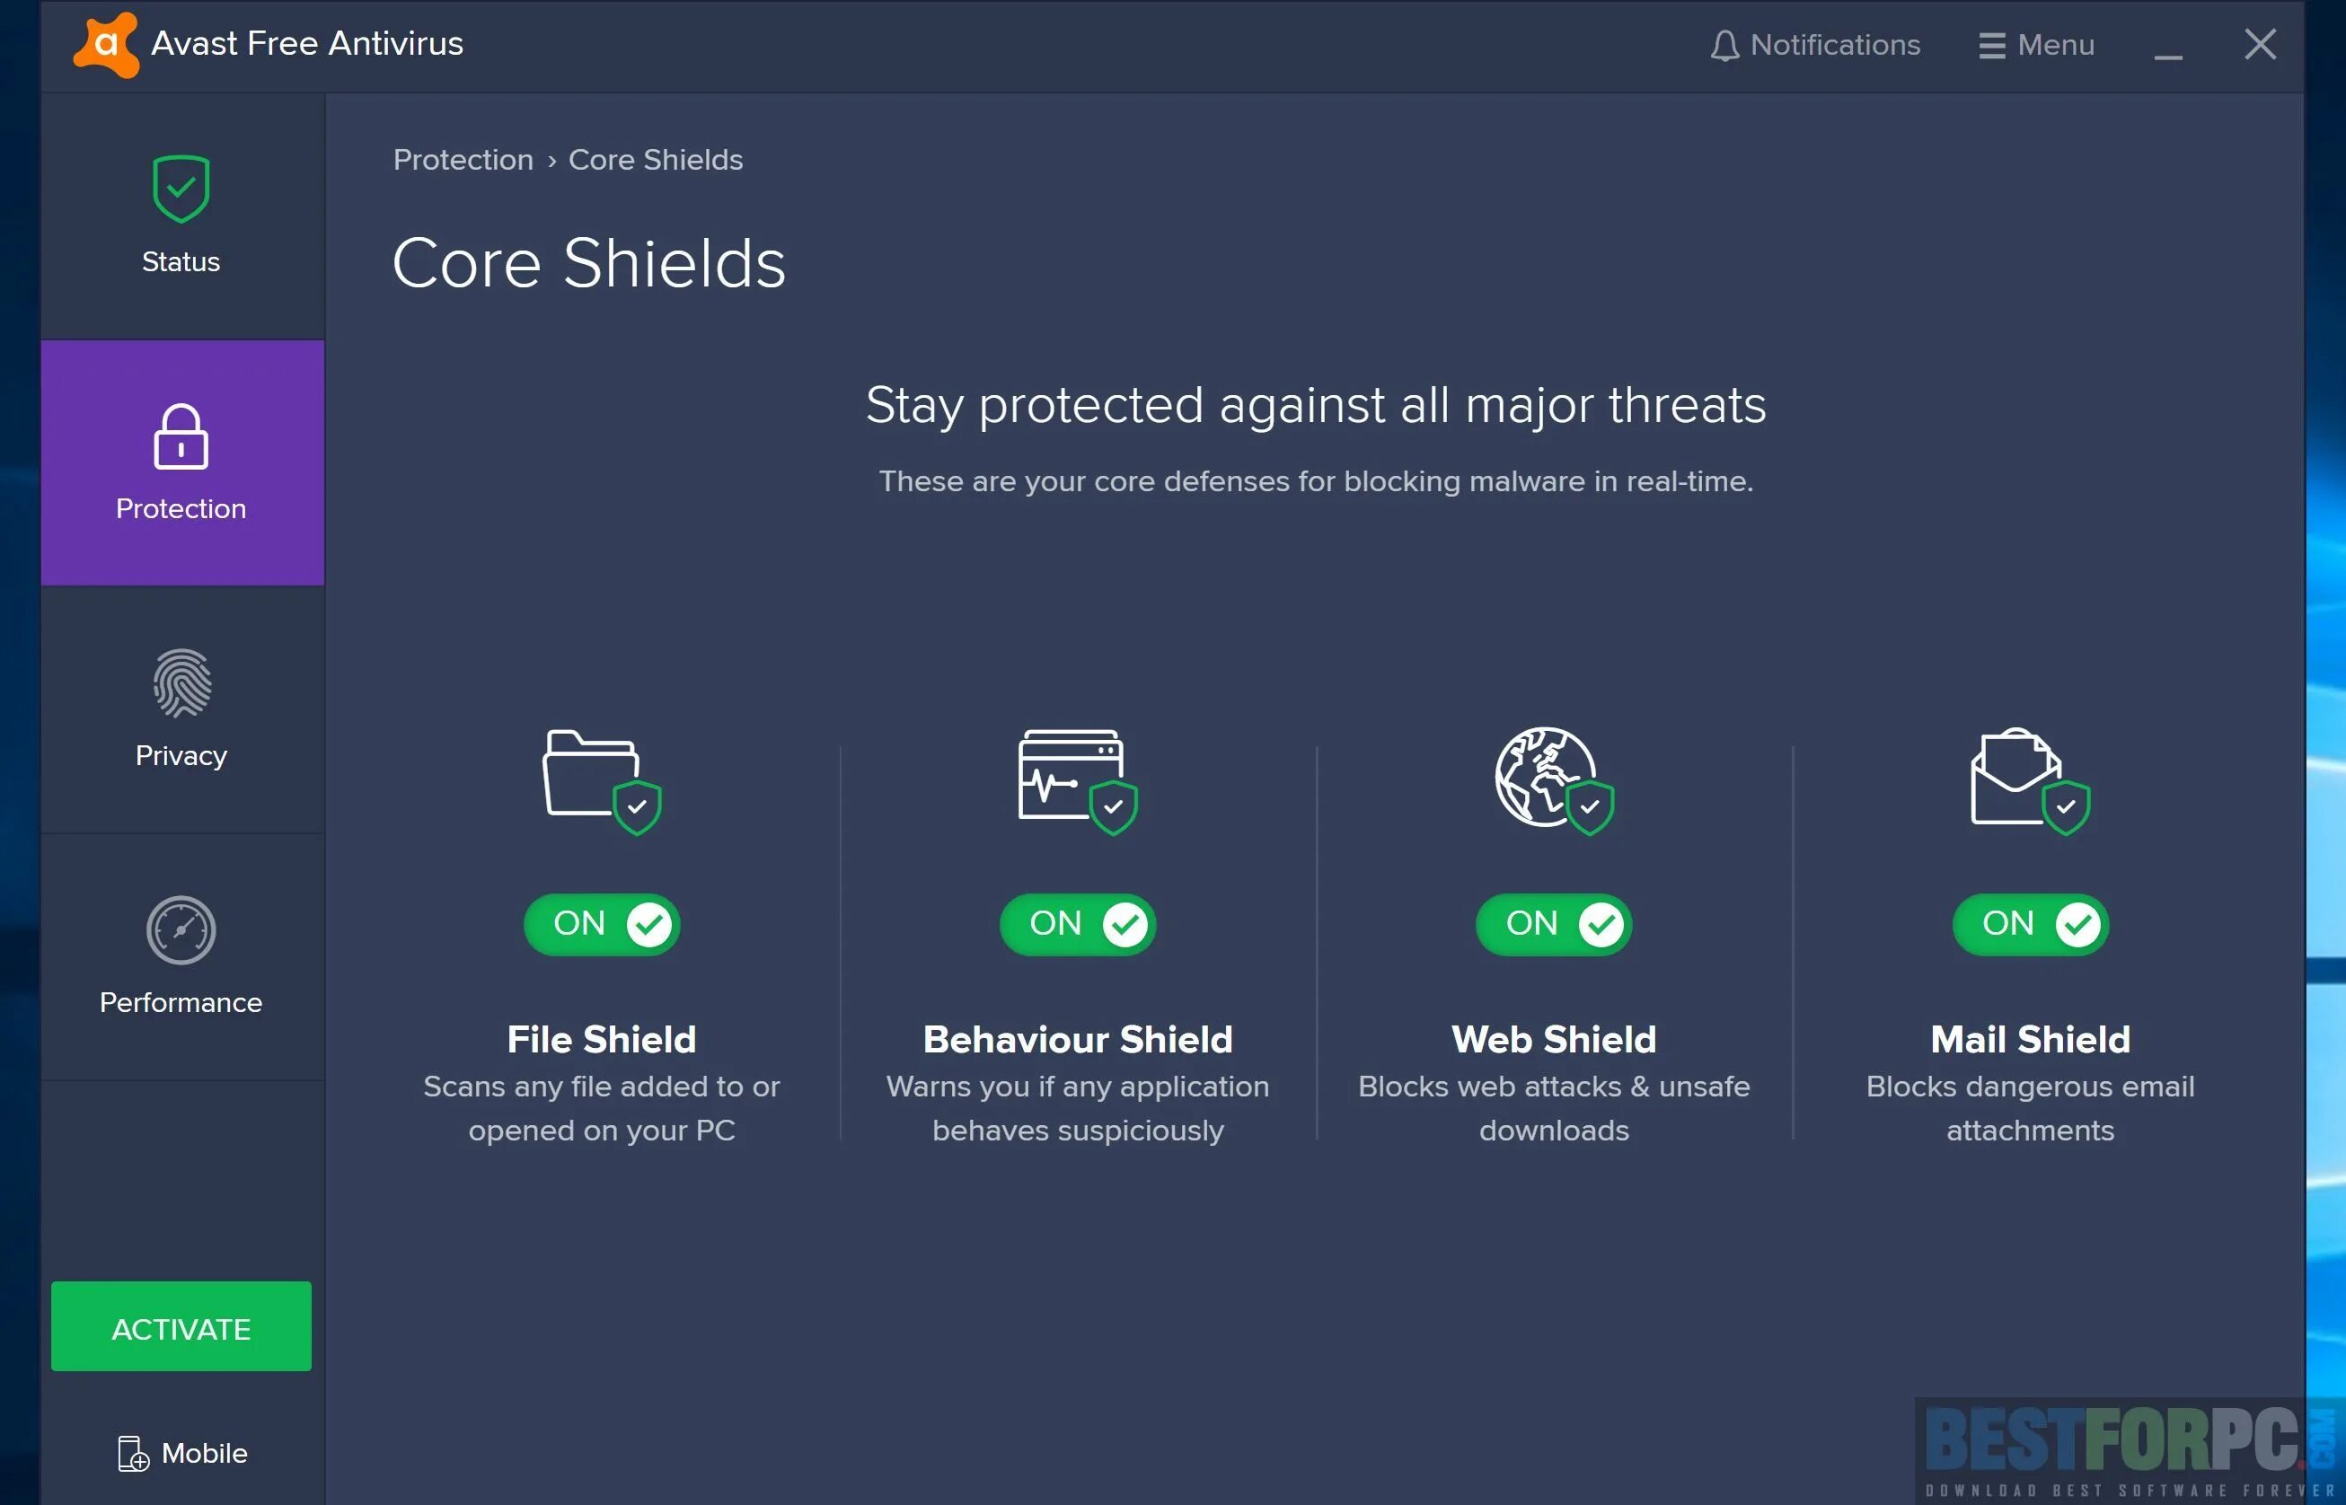Switch off the Mail Shield toggle
The height and width of the screenshot is (1505, 2346).
point(2029,923)
